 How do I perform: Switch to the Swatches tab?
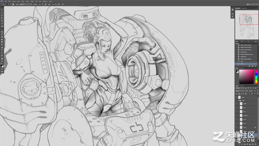click(x=242, y=68)
